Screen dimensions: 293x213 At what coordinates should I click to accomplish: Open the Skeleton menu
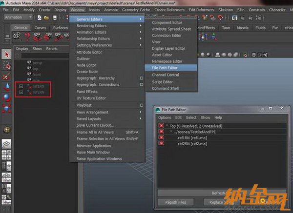click(226, 10)
